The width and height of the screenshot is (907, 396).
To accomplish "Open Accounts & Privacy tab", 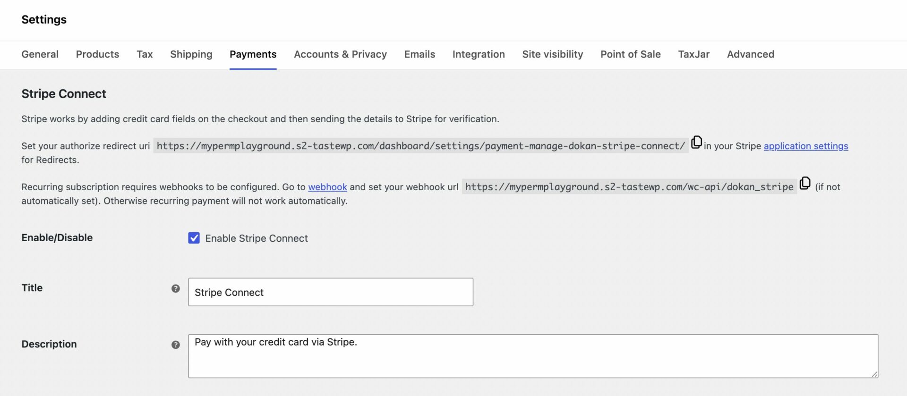I will (x=340, y=54).
